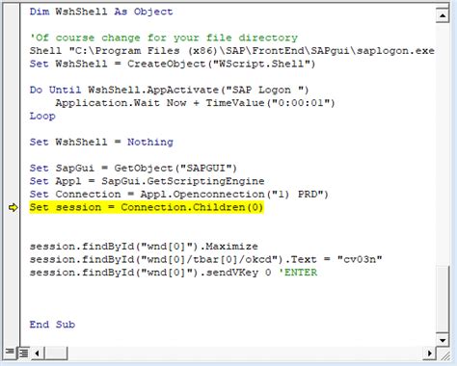Click the window resize grip at bottom right
The height and width of the screenshot is (366, 457).
tap(445, 354)
